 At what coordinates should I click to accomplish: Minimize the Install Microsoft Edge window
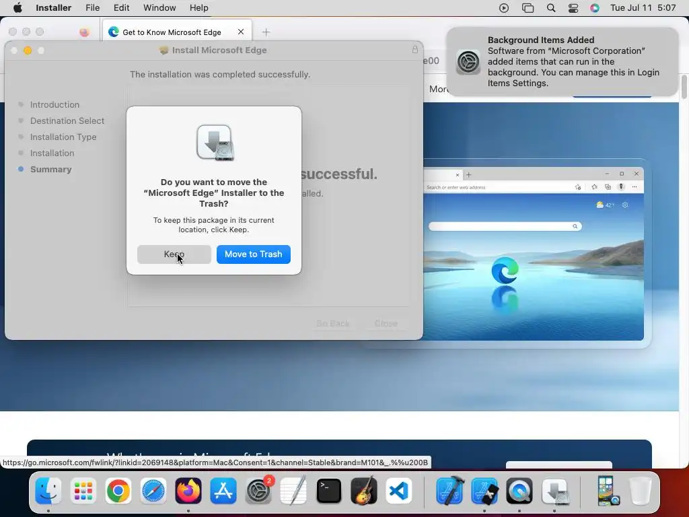point(27,50)
